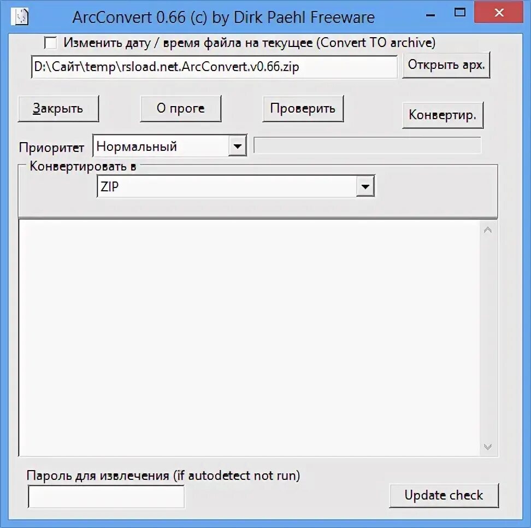Screen dimensions: 531x528
Task: Click the Update check button
Action: (444, 495)
